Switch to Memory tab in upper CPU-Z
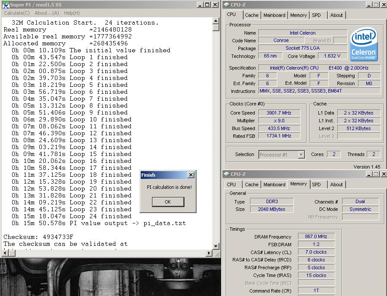The image size is (387, 296). pyautogui.click(x=298, y=15)
